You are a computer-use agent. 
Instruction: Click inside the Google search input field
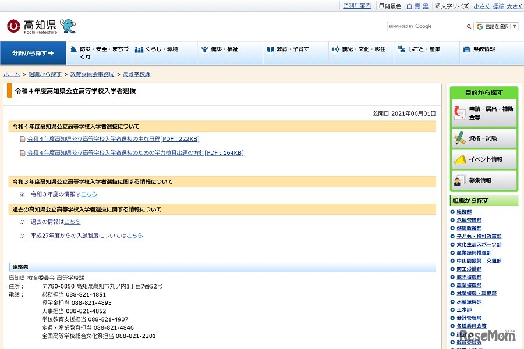[x=425, y=26]
